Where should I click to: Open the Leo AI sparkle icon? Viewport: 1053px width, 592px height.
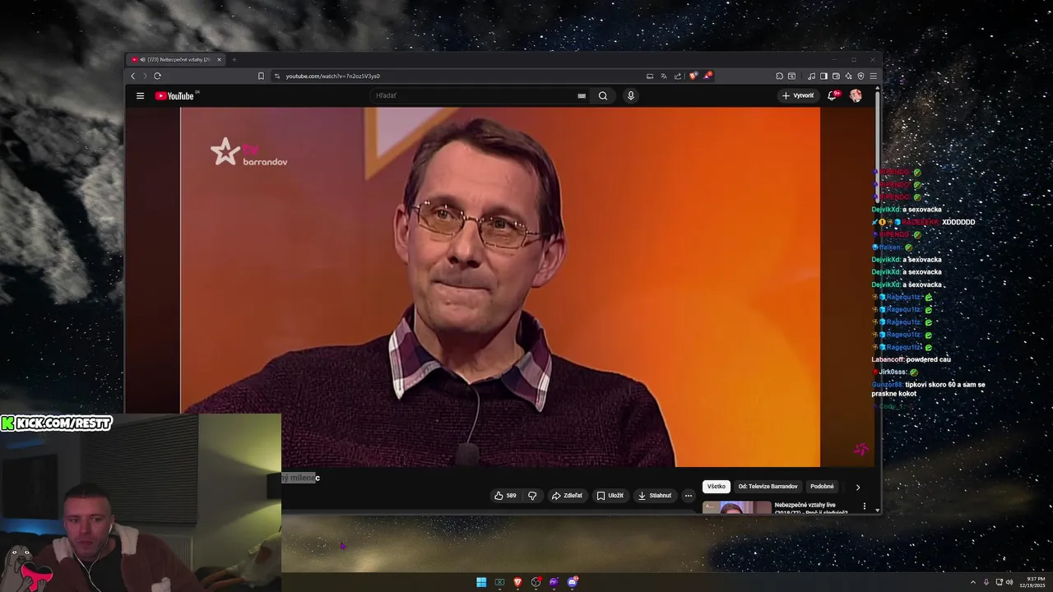tap(848, 76)
